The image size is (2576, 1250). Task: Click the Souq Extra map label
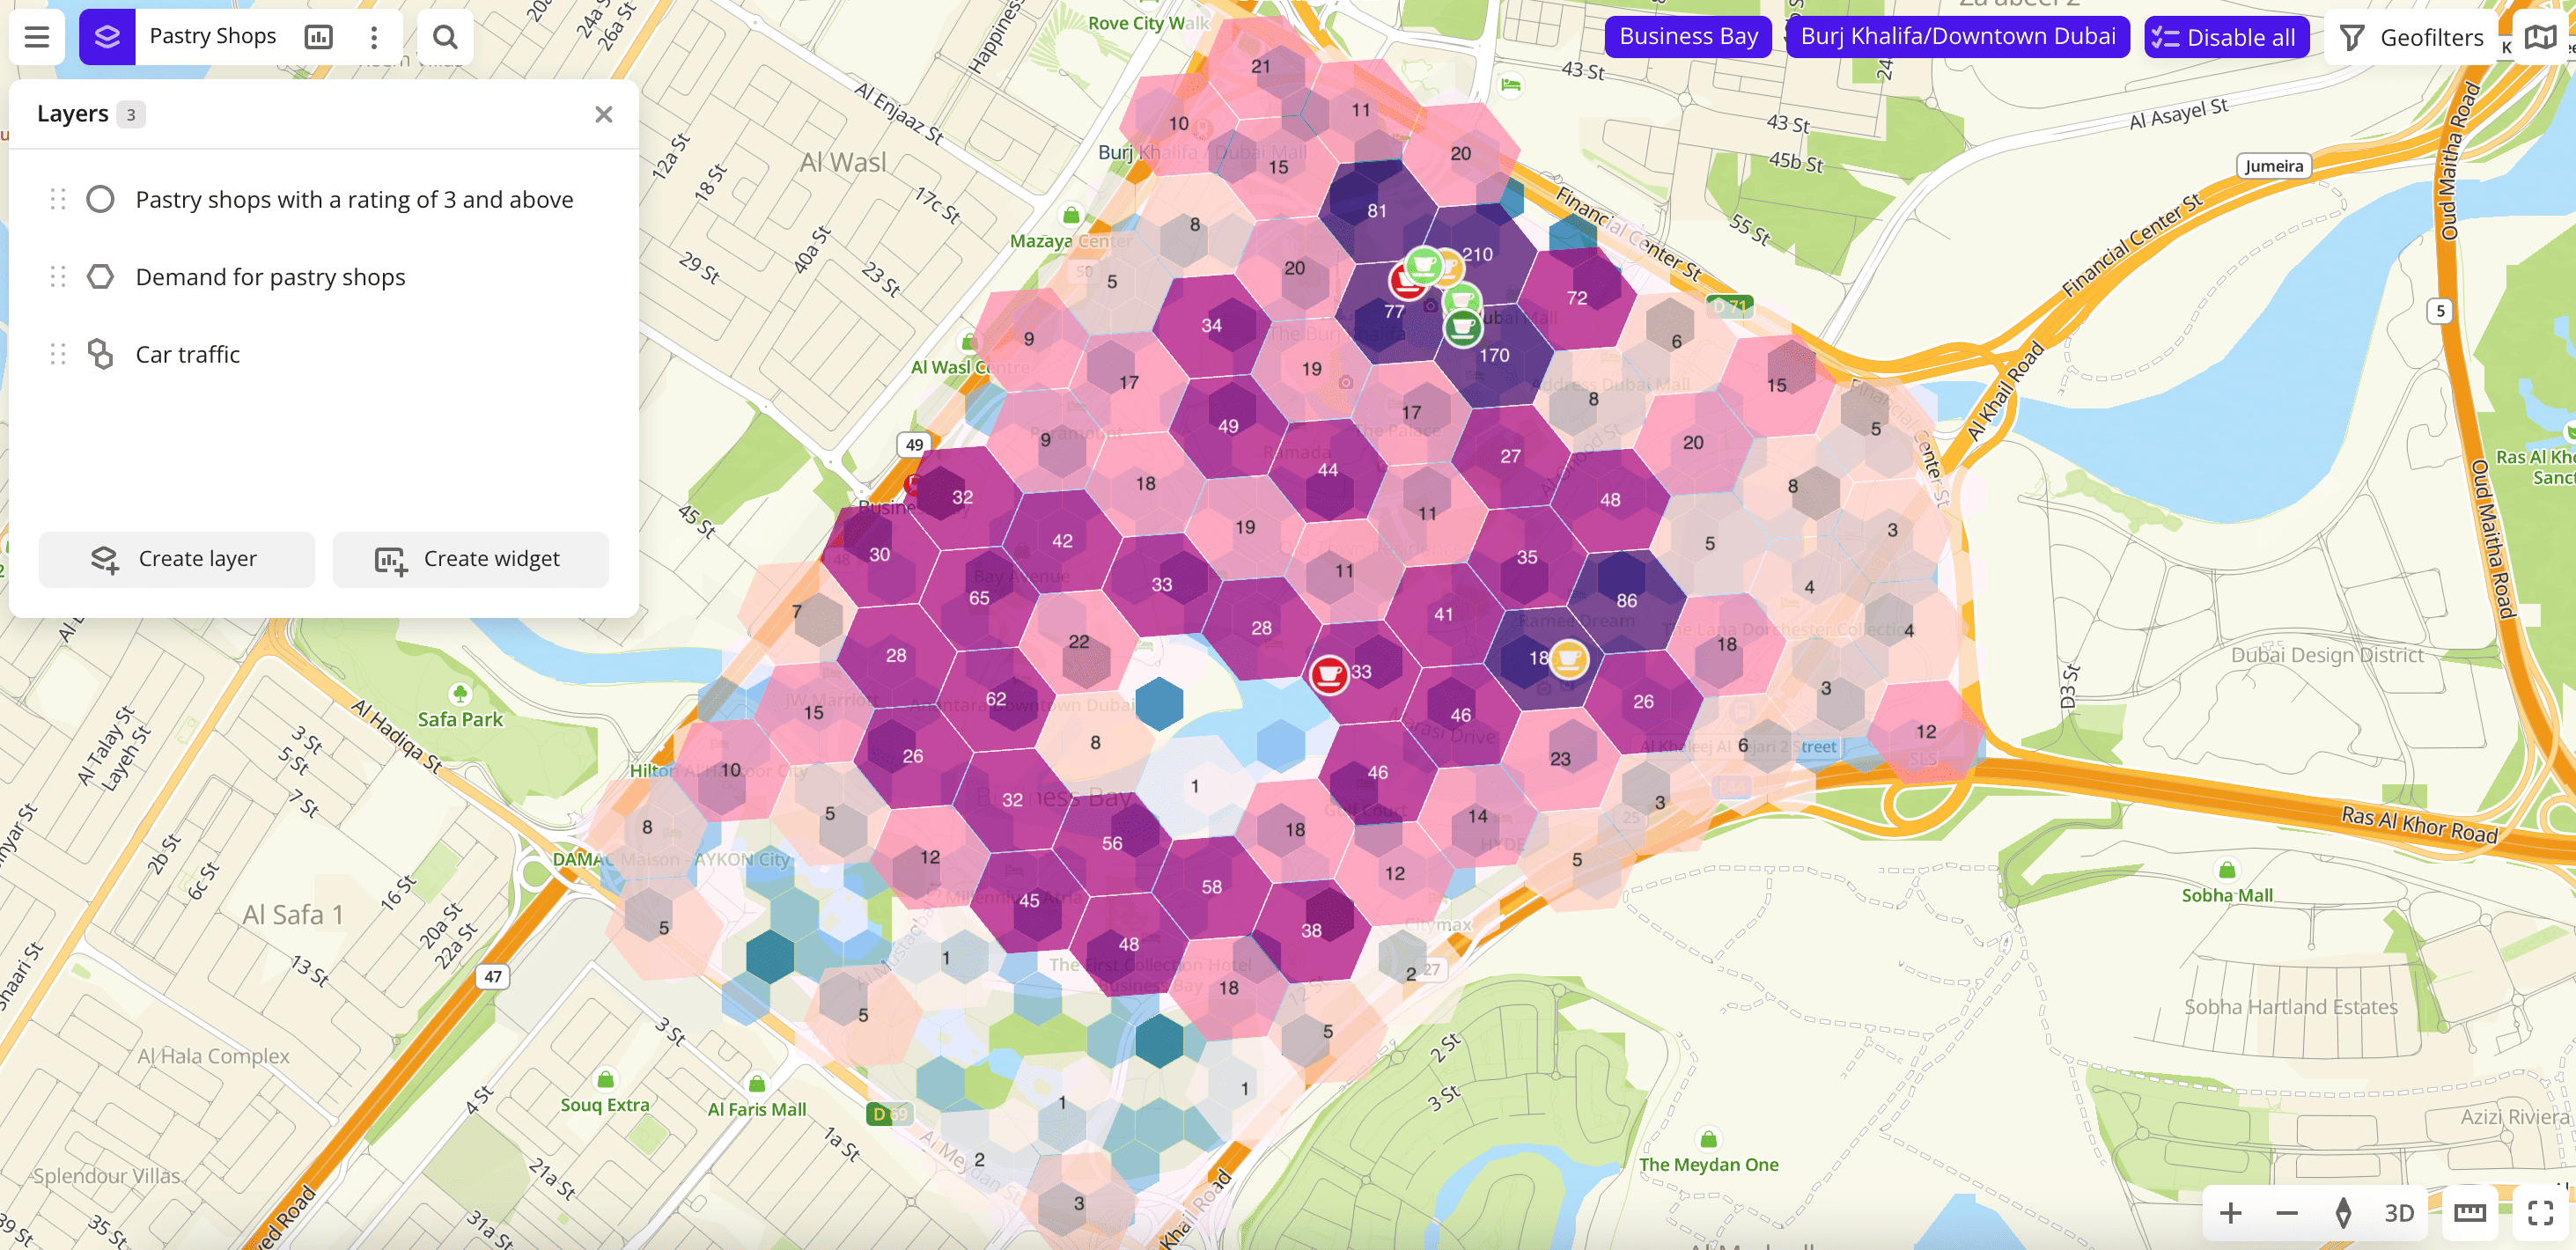tap(605, 1105)
